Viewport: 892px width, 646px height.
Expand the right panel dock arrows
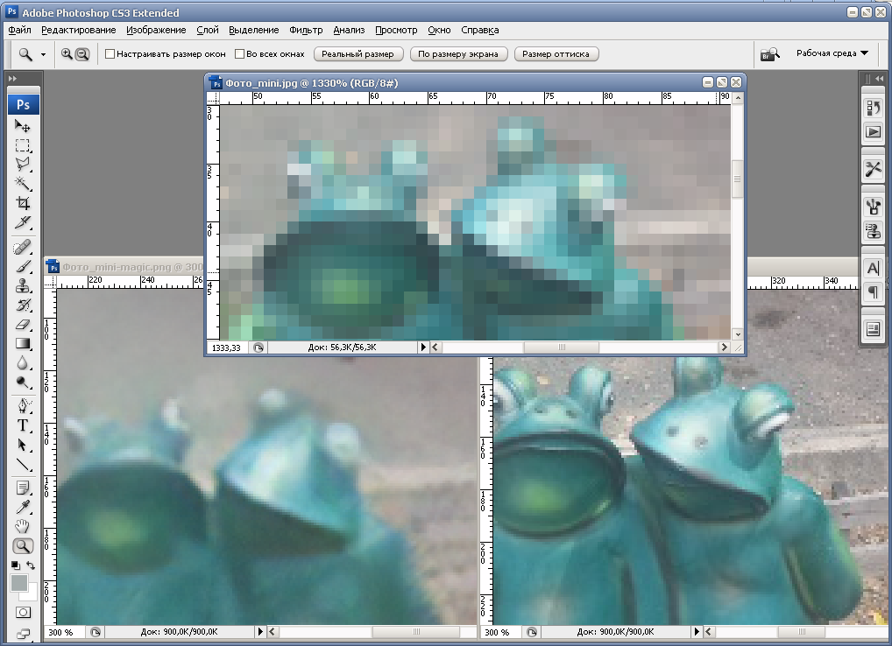click(x=880, y=79)
